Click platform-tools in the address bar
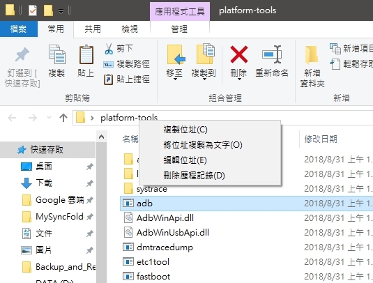Image resolution: width=373 pixels, height=283 pixels. coord(129,118)
